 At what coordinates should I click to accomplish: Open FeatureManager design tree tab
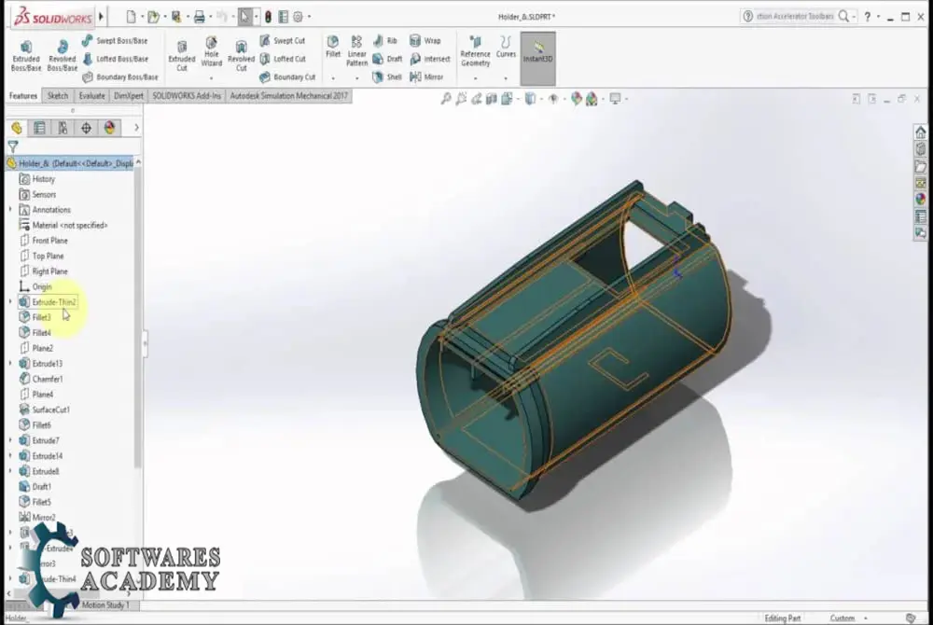point(17,128)
